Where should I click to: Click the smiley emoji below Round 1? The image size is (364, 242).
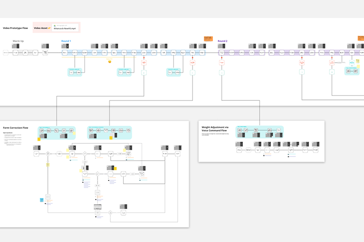pyautogui.click(x=110, y=62)
